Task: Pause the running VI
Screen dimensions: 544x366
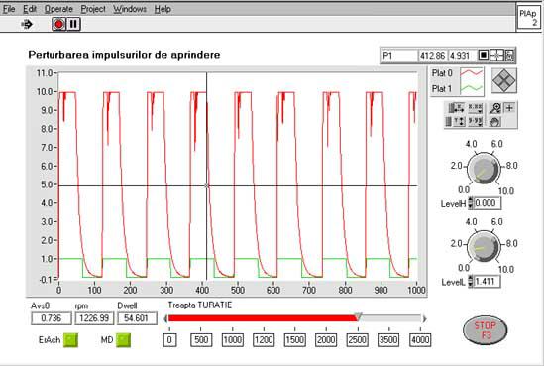Action: pos(73,24)
